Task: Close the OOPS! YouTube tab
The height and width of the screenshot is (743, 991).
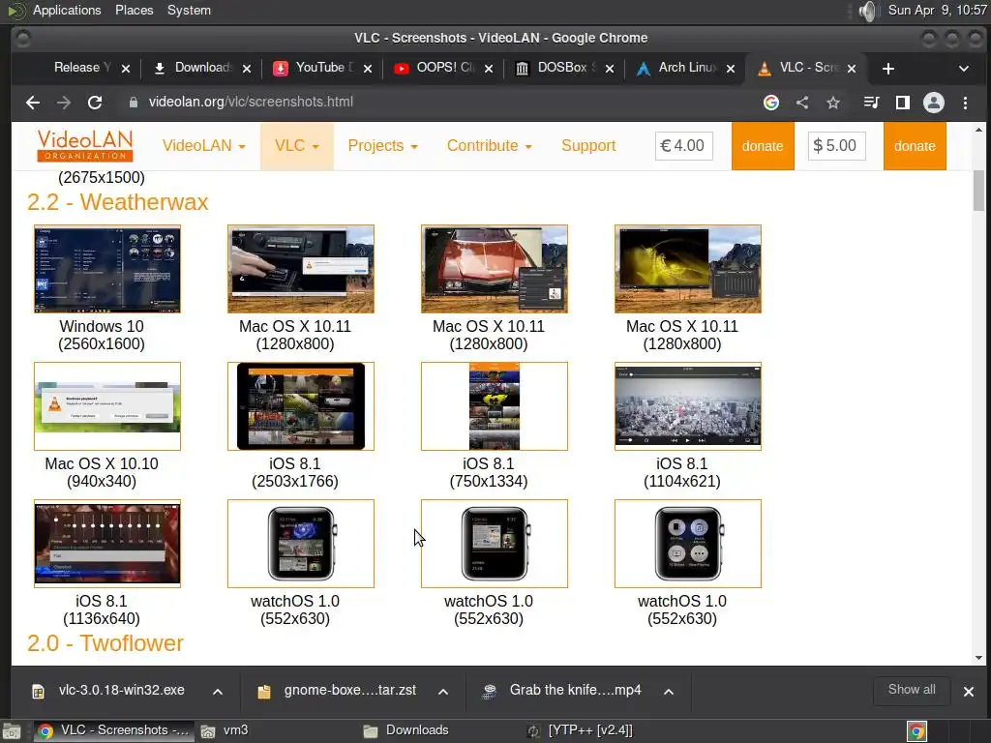Action: point(489,69)
